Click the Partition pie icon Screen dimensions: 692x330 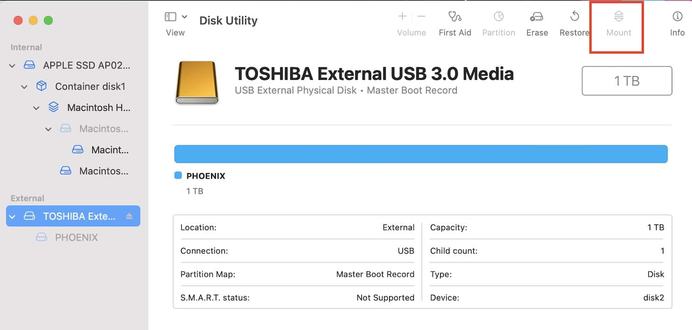click(x=498, y=17)
